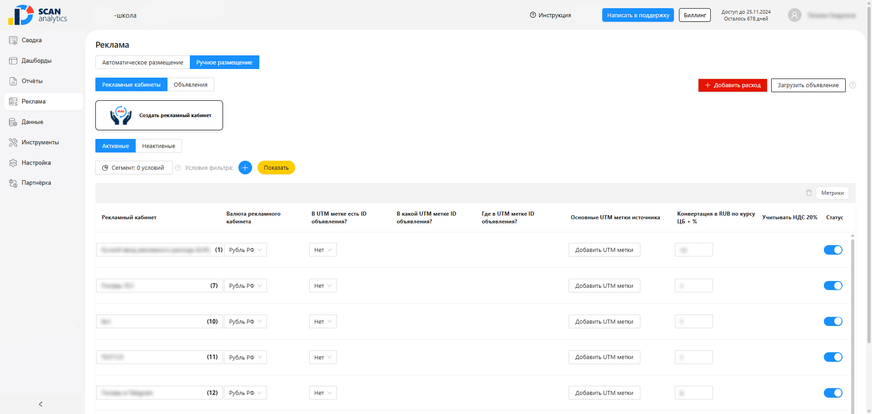The height and width of the screenshot is (414, 872).
Task: Click the Статус column header
Action: [x=834, y=217]
